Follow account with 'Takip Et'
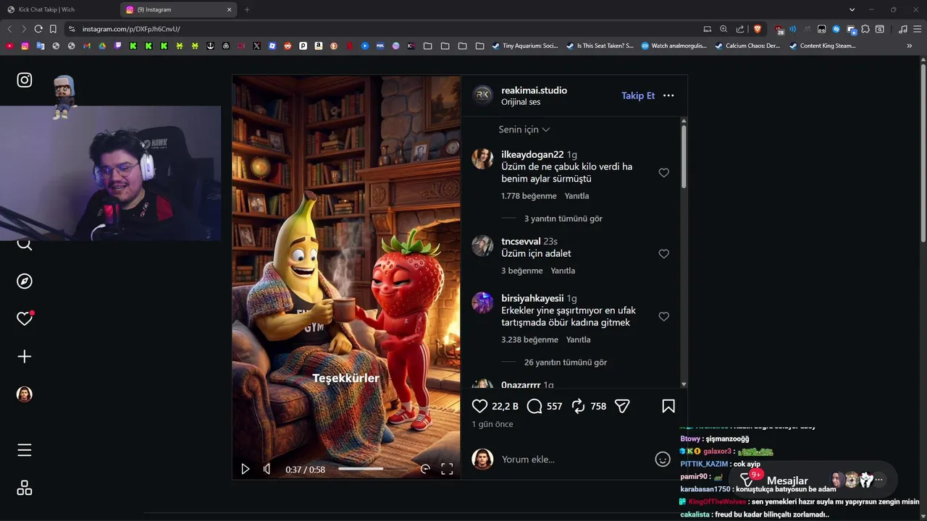The height and width of the screenshot is (521, 927). (638, 96)
